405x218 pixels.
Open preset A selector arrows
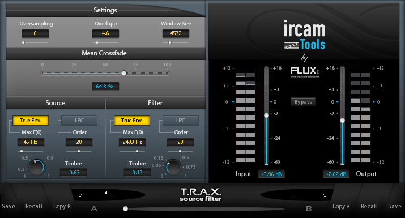80,195
